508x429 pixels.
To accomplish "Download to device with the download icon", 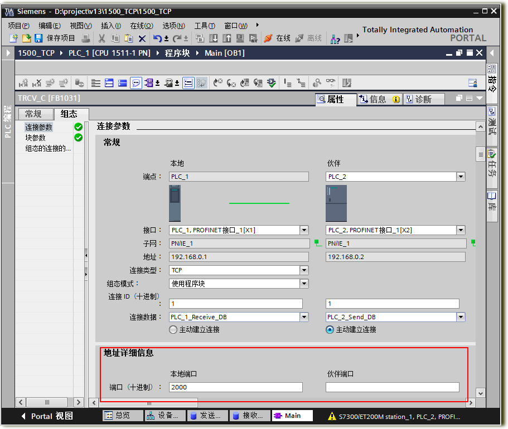I will (213, 38).
